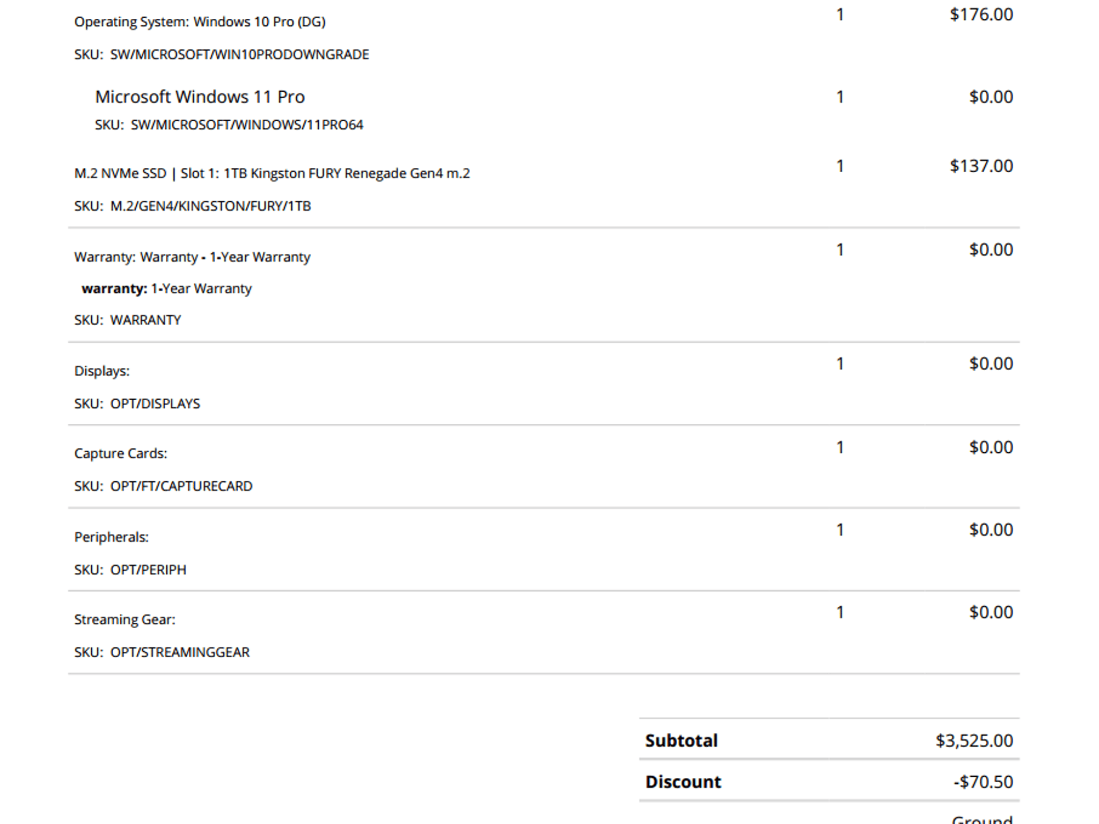Click the Subtotal amount $3,525.00

(x=975, y=741)
